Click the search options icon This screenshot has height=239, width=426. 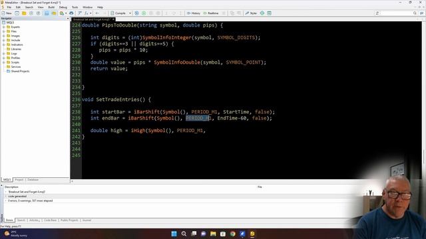click(377, 13)
